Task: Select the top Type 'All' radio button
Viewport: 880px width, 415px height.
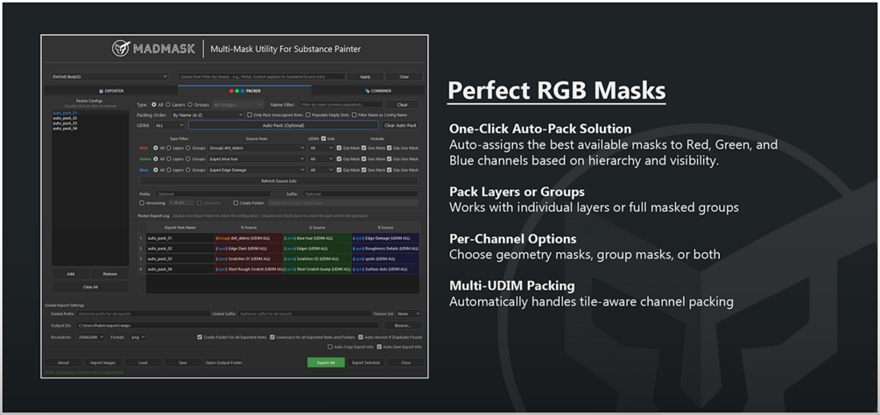Action: click(x=154, y=104)
